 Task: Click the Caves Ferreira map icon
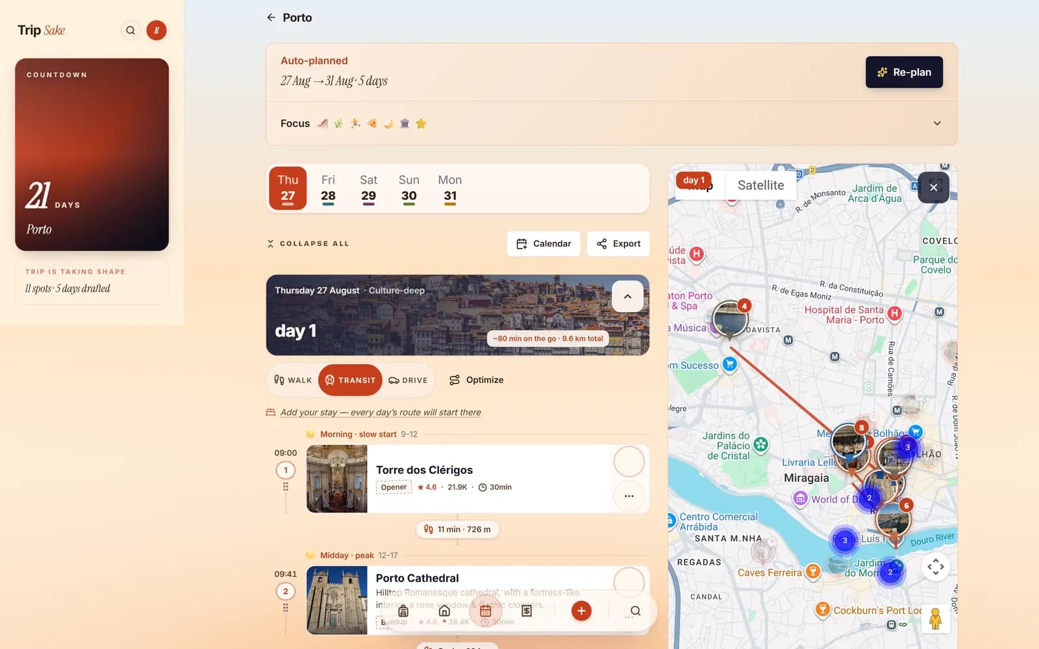pyautogui.click(x=812, y=571)
